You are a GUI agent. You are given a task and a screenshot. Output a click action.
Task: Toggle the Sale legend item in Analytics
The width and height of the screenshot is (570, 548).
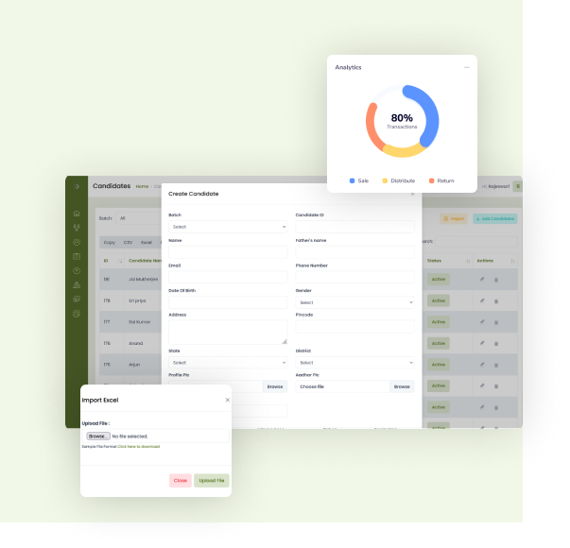pos(357,180)
